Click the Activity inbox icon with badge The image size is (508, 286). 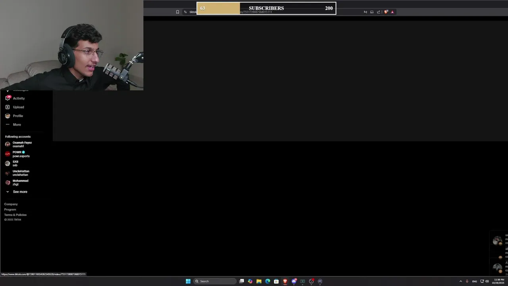click(8, 98)
